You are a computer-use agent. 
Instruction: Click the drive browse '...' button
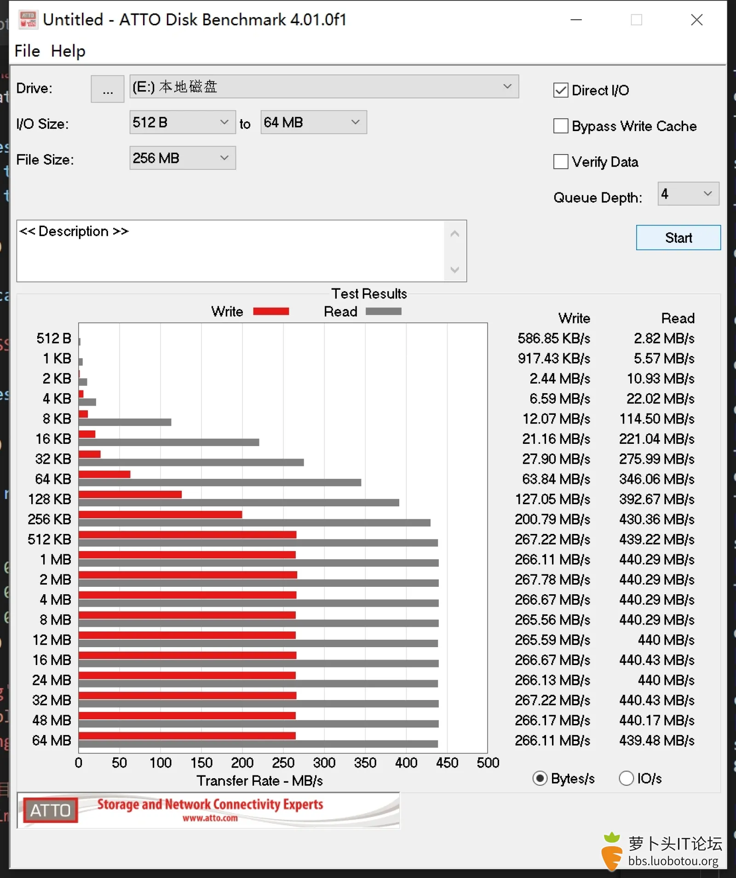(x=107, y=89)
